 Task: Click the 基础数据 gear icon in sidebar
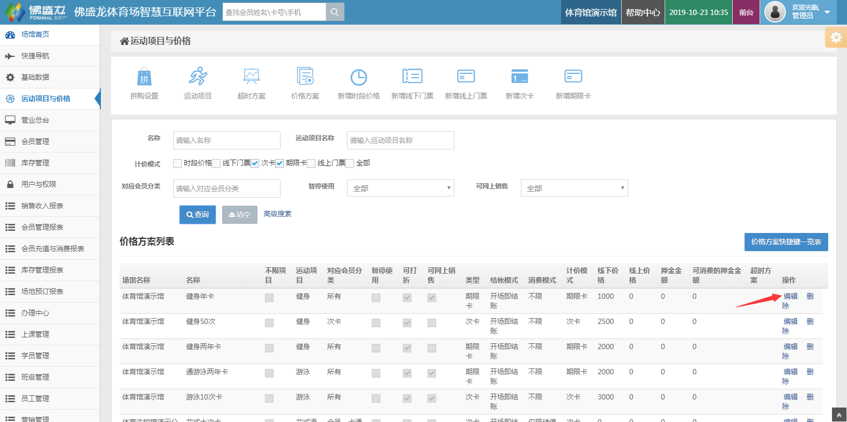[10, 78]
